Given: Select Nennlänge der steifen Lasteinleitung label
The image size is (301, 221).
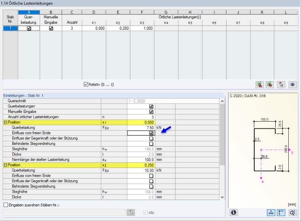Looking at the screenshot, I should click(40, 160).
